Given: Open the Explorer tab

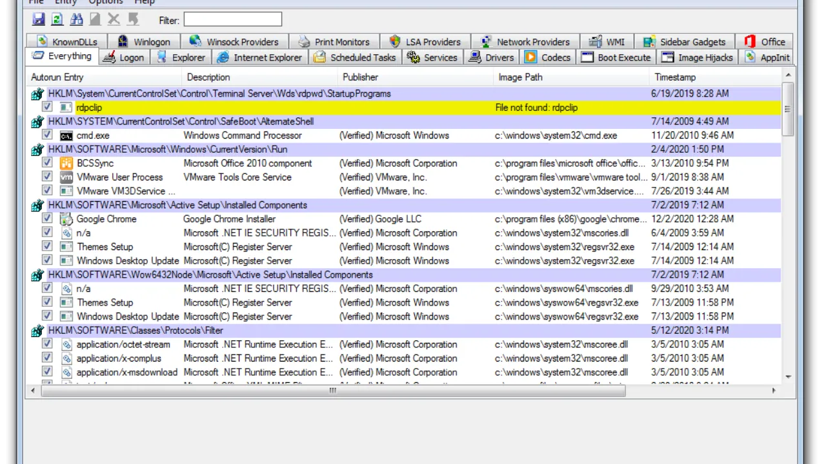Looking at the screenshot, I should [x=181, y=57].
